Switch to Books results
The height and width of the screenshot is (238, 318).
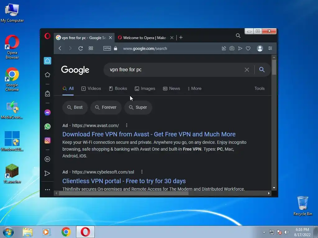tap(118, 88)
